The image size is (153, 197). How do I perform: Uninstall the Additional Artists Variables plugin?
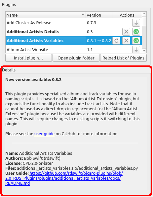coord(126,41)
